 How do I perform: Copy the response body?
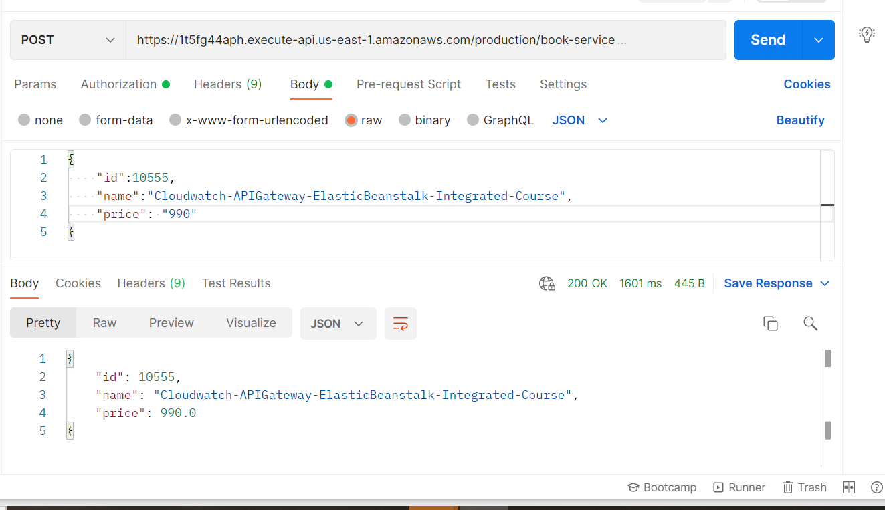pyautogui.click(x=770, y=323)
